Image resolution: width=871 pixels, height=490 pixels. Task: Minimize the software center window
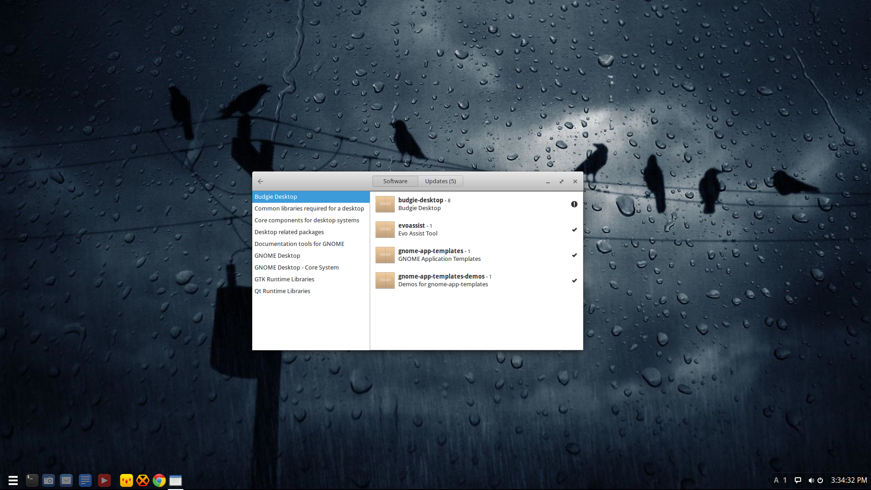coord(548,181)
